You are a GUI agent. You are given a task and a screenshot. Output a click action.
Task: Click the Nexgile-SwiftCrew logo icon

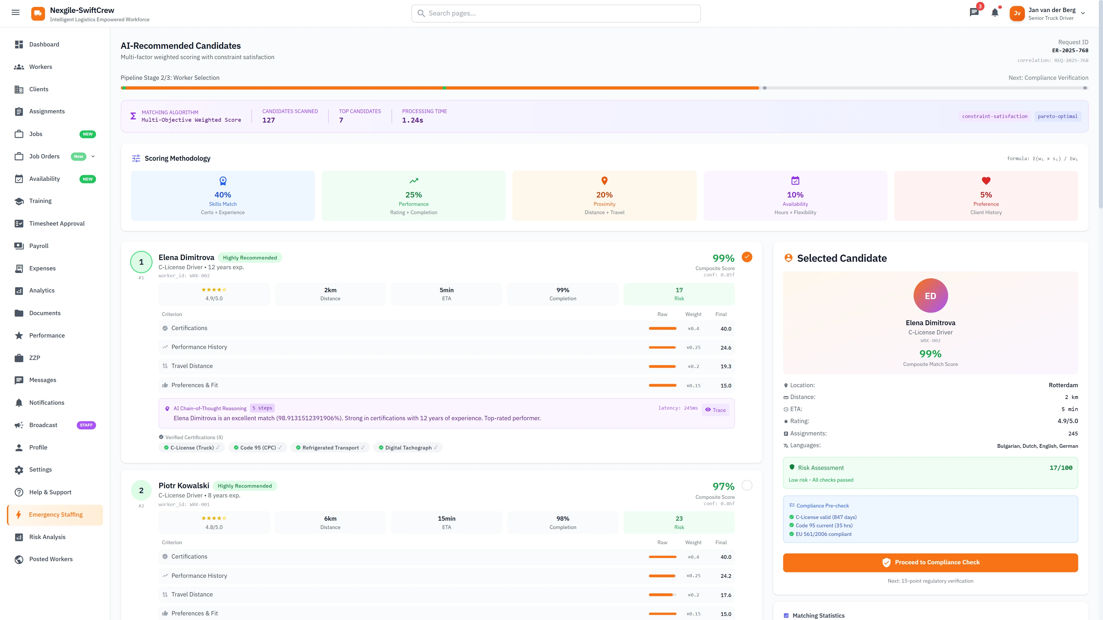pos(38,13)
